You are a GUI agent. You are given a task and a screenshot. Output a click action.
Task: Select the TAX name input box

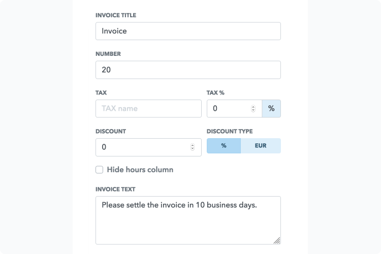tap(148, 108)
